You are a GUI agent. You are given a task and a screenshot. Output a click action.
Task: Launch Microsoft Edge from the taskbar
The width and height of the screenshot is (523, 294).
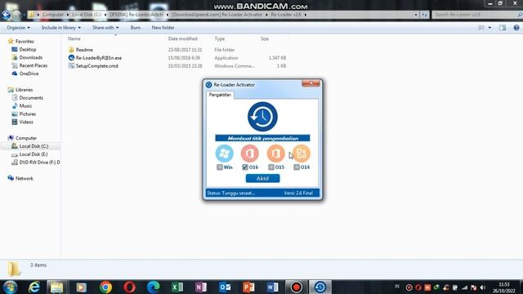pyautogui.click(x=154, y=287)
